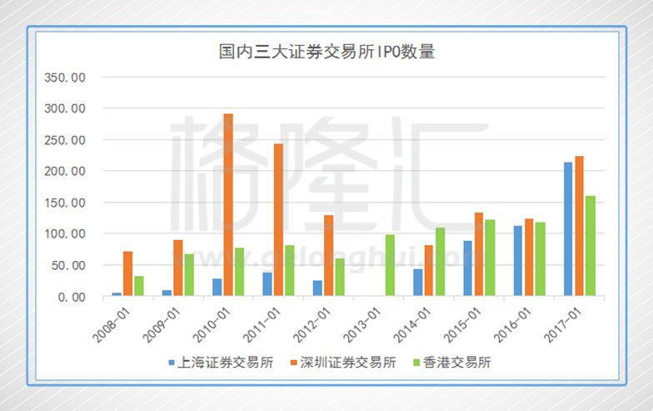The height and width of the screenshot is (411, 653).
Task: Select the blue Shanghai bar for 2012-01
Action: tap(317, 288)
